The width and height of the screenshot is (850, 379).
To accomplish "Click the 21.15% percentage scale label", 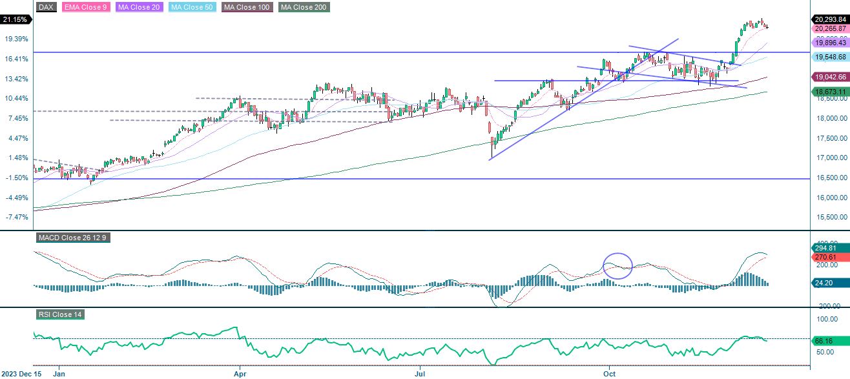I will point(16,20).
